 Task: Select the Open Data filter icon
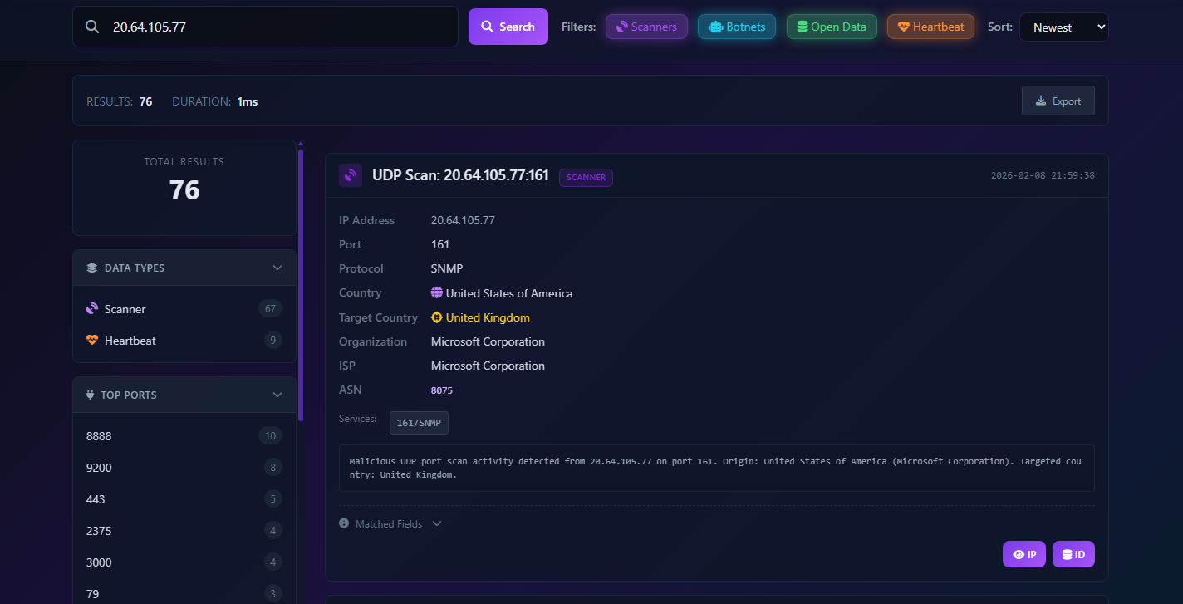tap(800, 26)
